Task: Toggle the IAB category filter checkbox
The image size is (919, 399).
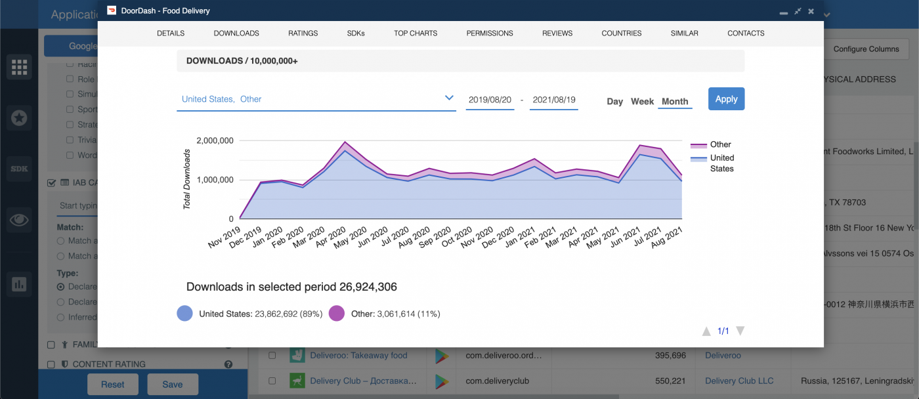Action: pos(52,183)
